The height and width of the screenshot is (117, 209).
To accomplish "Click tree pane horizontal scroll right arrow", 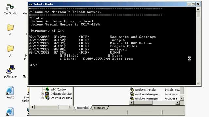I will pos(70,107).
